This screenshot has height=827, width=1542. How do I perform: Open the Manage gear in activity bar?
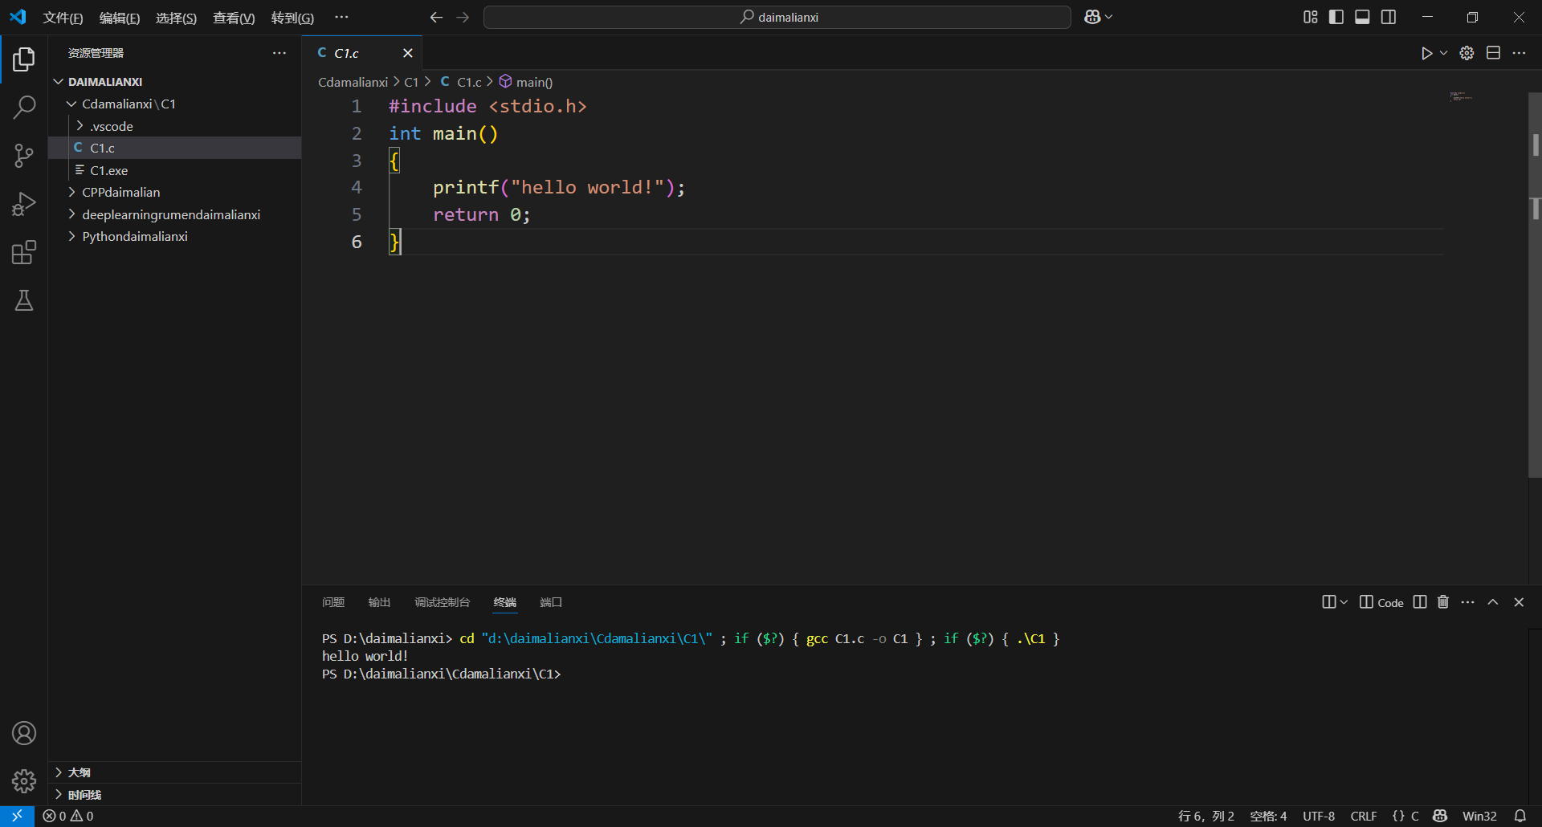coord(24,781)
